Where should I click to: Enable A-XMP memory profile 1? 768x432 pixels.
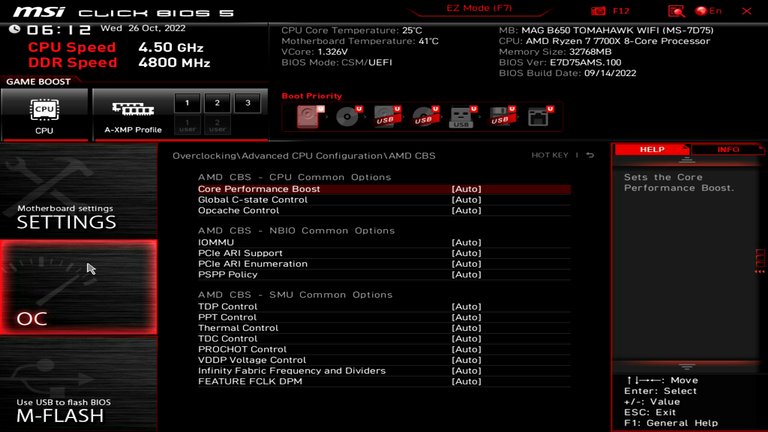point(187,102)
